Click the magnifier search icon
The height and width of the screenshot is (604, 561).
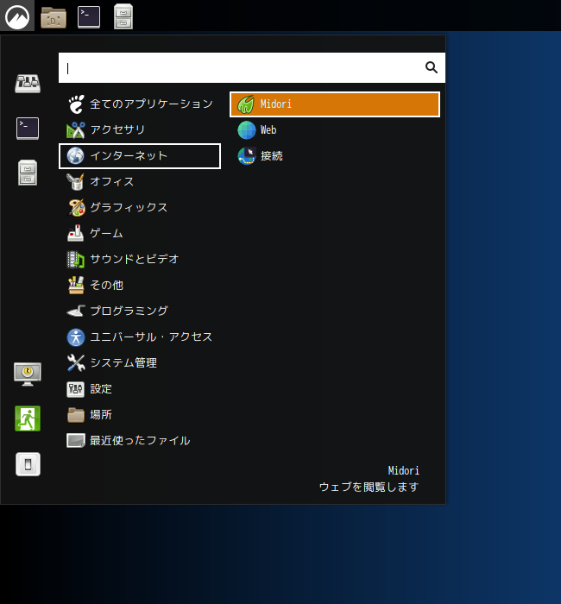coord(432,67)
